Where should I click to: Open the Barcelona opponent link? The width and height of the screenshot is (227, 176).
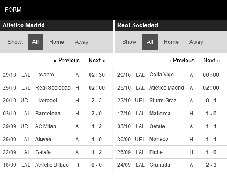coord(48,114)
